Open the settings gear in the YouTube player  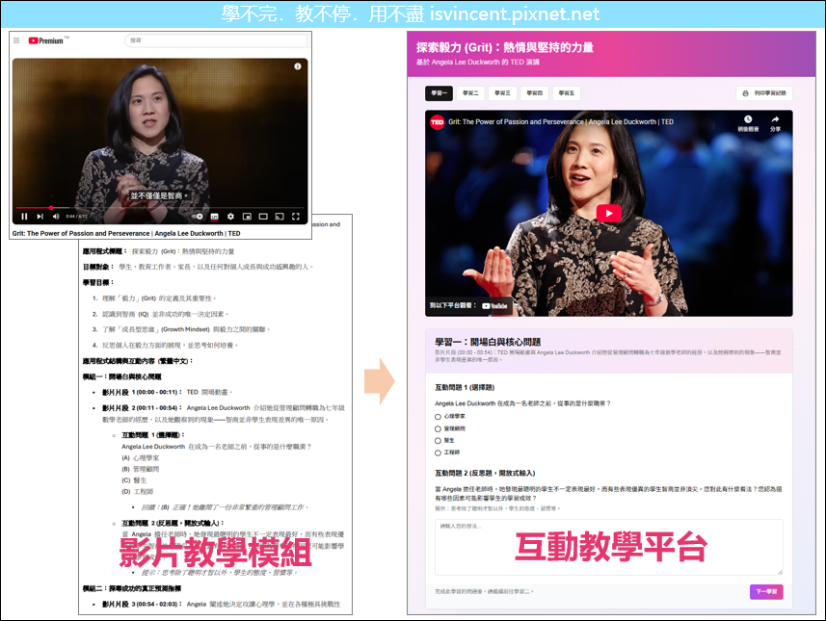231,216
